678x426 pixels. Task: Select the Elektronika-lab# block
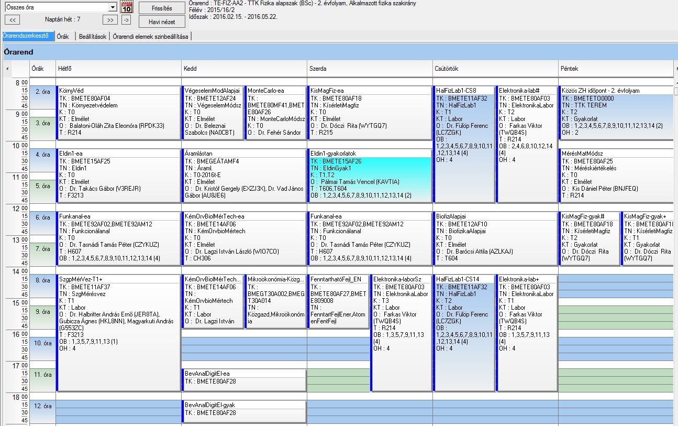click(x=527, y=144)
